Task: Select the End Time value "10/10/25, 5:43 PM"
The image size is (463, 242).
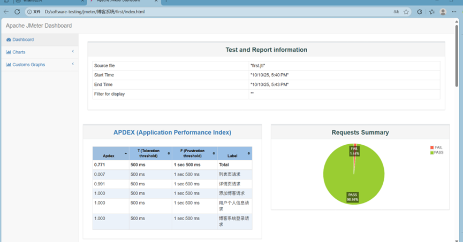Action: point(269,84)
